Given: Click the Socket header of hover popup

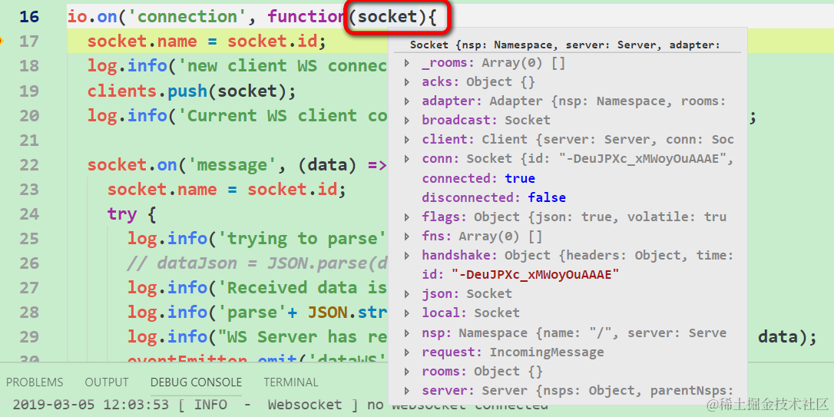Looking at the screenshot, I should click(x=565, y=45).
